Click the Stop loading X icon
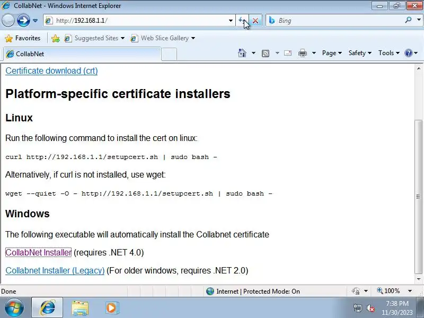The height and width of the screenshot is (318, 424). coord(255,21)
